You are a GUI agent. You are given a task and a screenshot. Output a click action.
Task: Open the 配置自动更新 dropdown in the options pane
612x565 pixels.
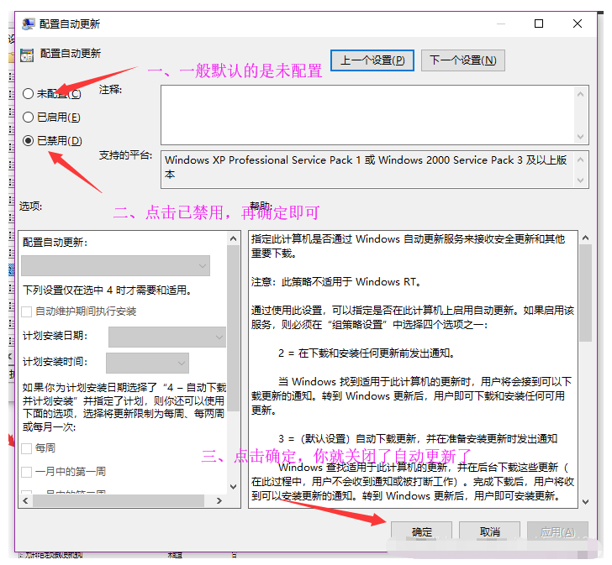pos(115,266)
